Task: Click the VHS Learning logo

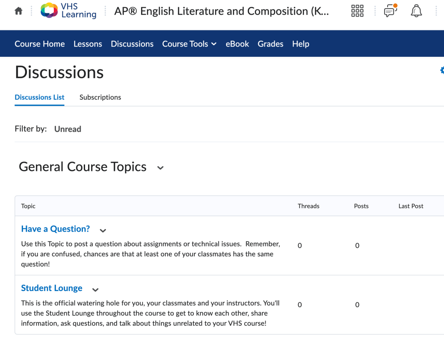Action: click(69, 11)
